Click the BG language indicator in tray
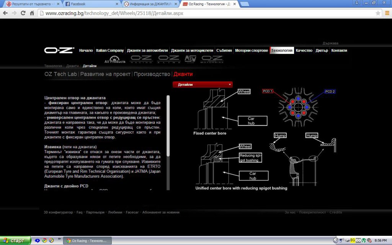The image size is (392, 245). (x=353, y=240)
